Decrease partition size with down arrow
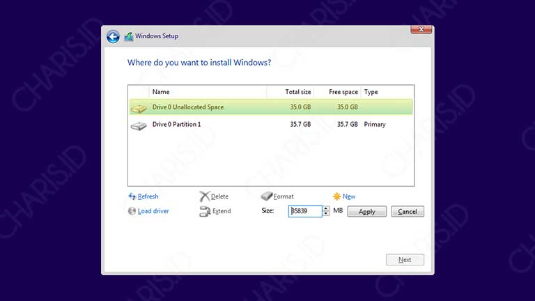This screenshot has height=301, width=535. [326, 214]
